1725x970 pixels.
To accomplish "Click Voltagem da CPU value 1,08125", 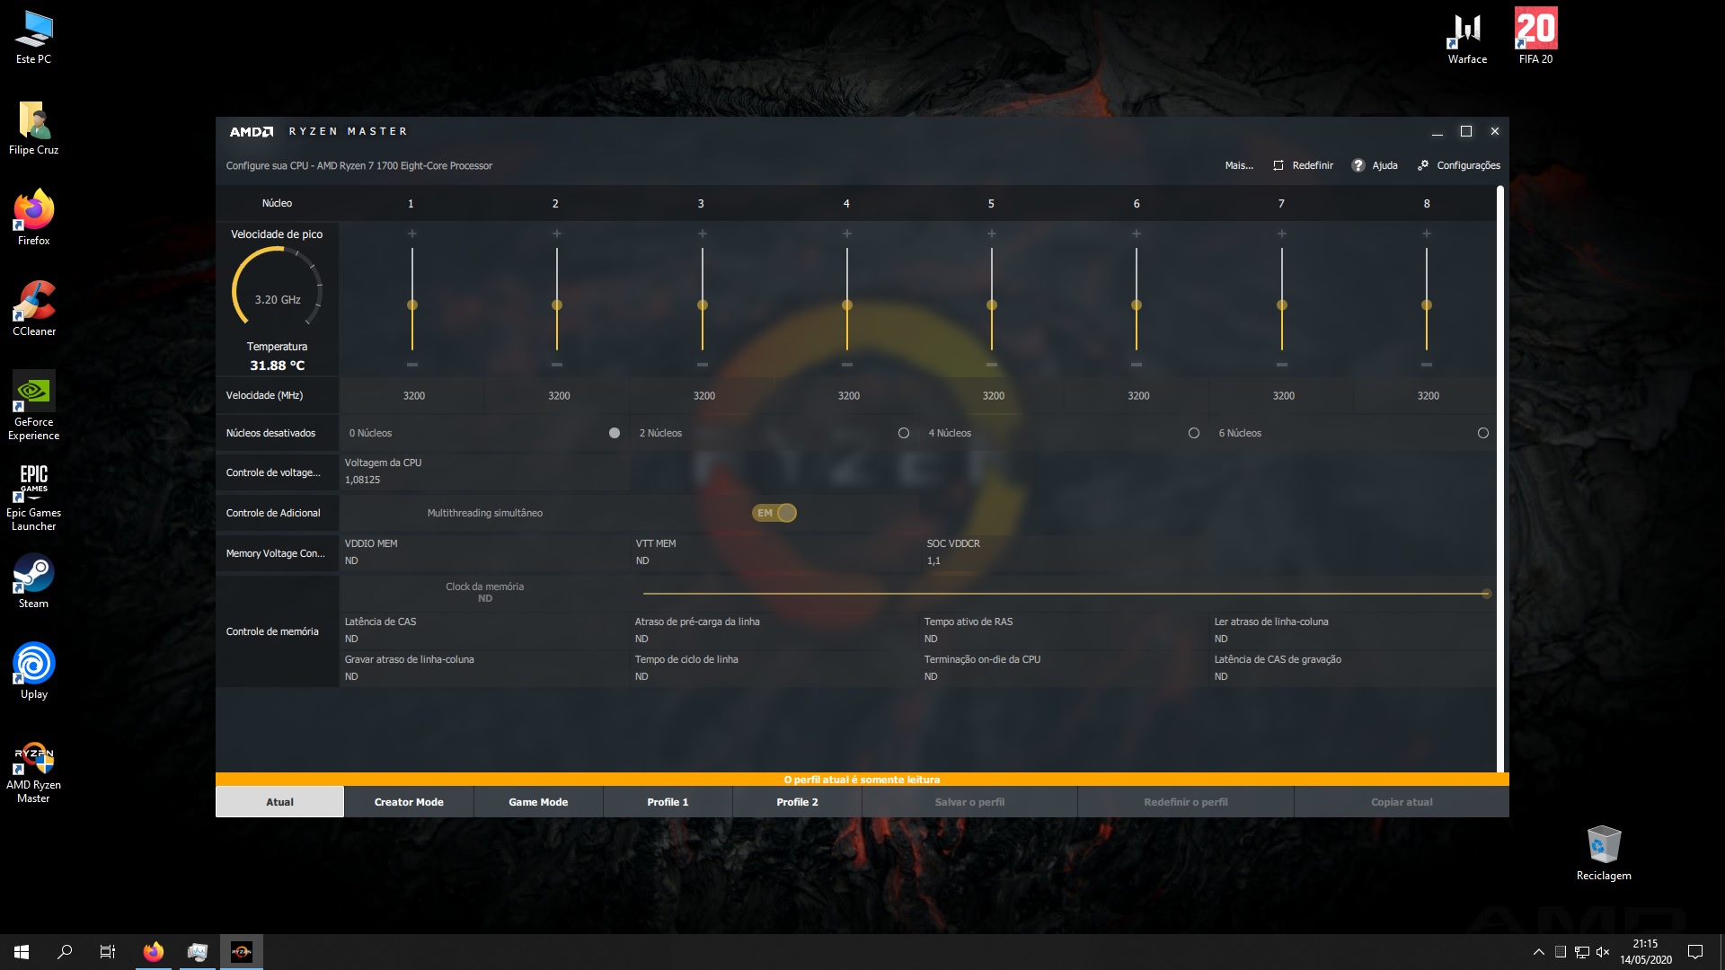I will pyautogui.click(x=362, y=480).
